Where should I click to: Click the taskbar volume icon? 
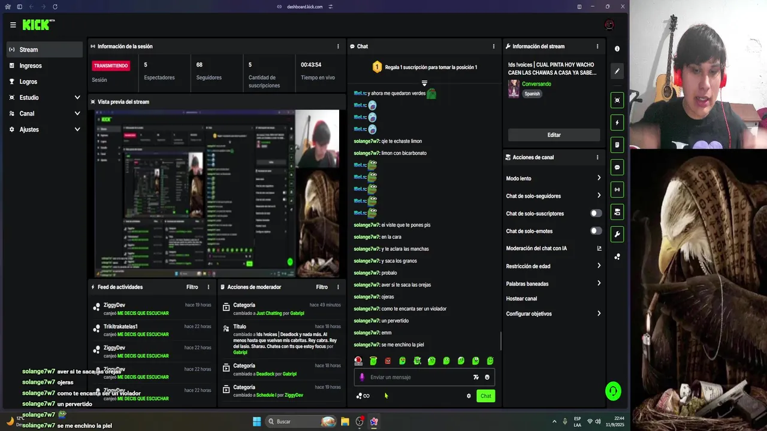pos(598,421)
